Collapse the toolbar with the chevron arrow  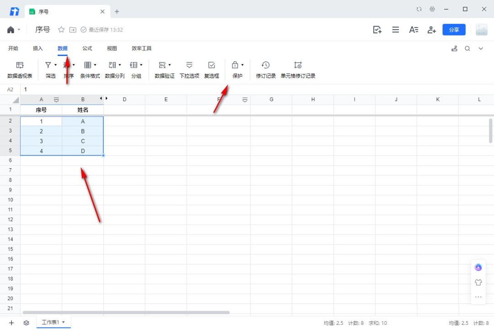481,48
